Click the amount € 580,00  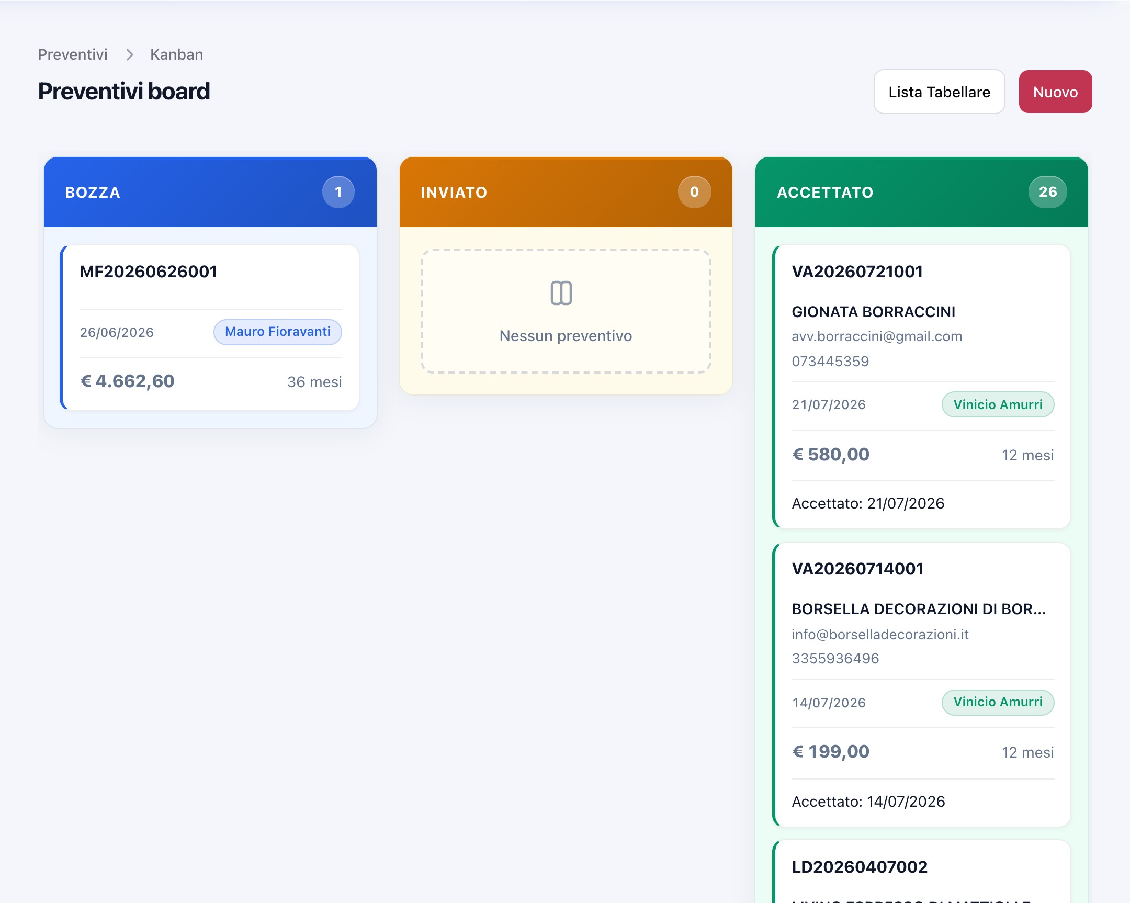830,455
